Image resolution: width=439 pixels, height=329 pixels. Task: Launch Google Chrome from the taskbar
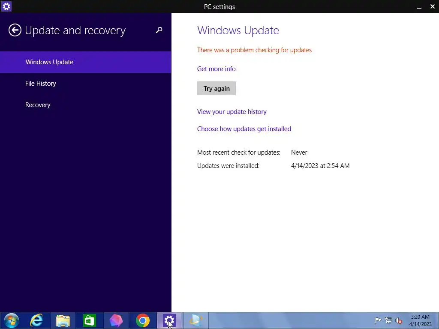point(142,320)
